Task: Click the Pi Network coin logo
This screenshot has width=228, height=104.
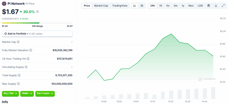Action: pyautogui.click(x=4, y=4)
